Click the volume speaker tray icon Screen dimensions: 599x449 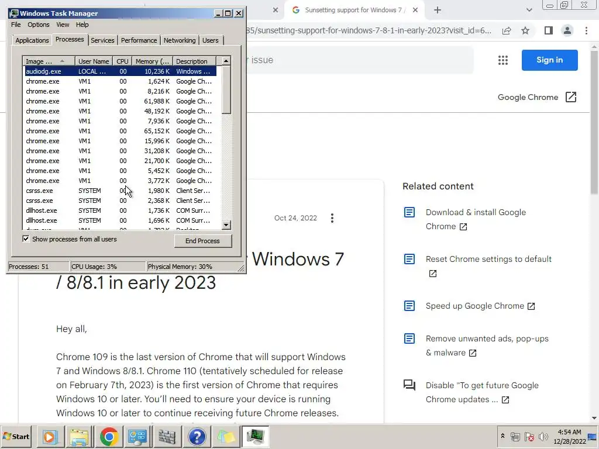543,436
